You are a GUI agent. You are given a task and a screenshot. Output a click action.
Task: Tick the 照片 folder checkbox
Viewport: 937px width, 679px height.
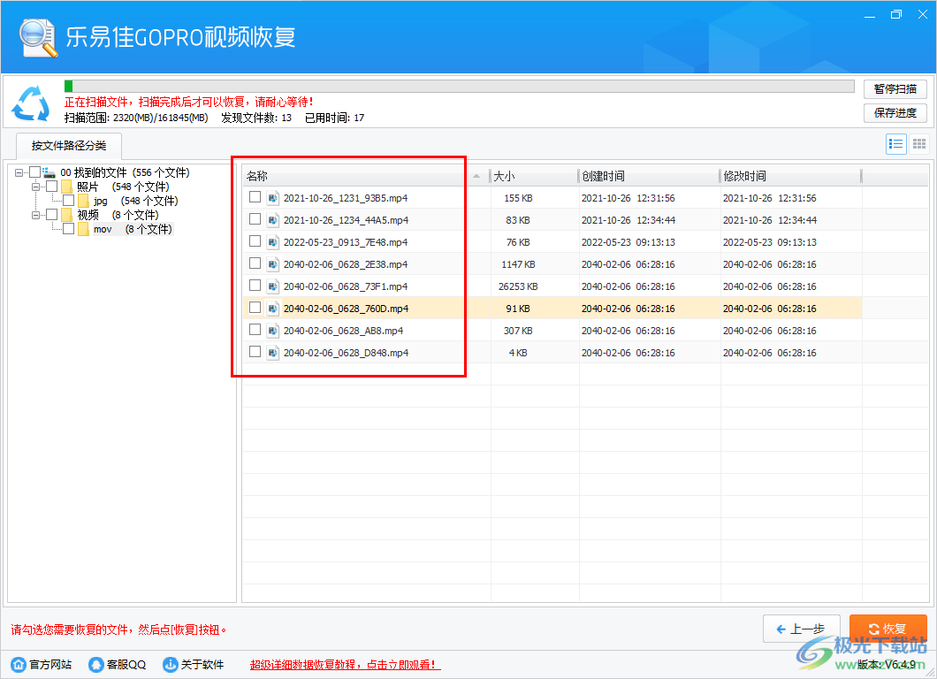[52, 186]
